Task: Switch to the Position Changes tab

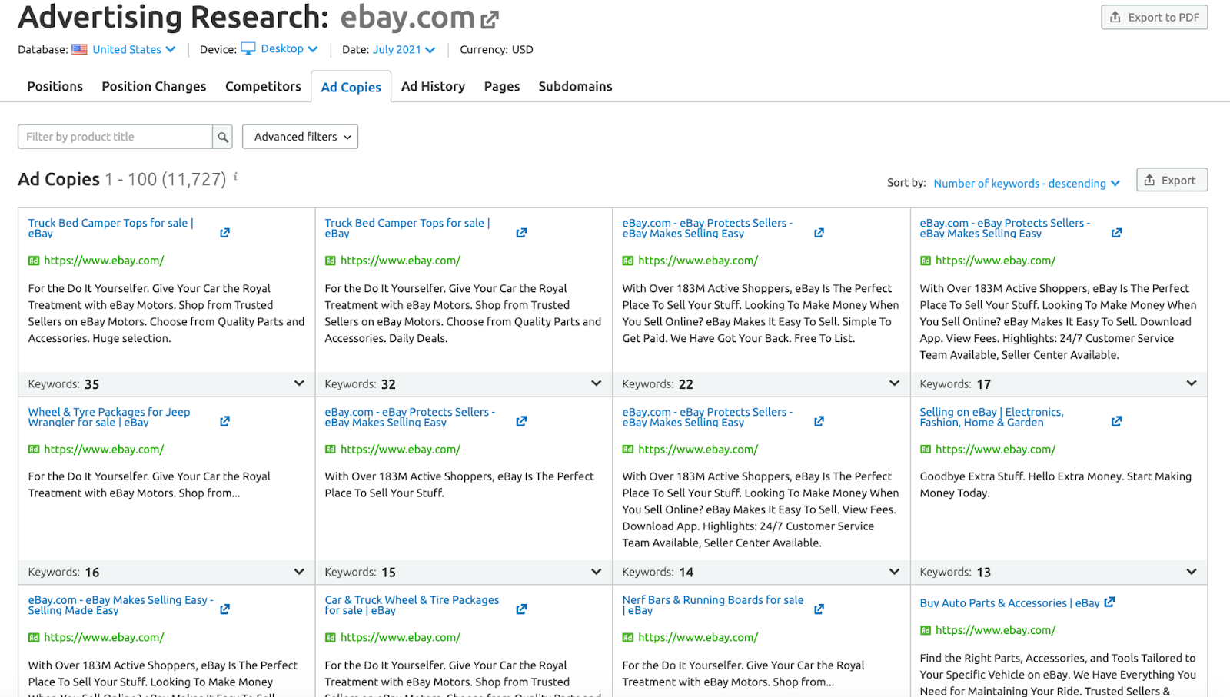Action: pos(154,86)
